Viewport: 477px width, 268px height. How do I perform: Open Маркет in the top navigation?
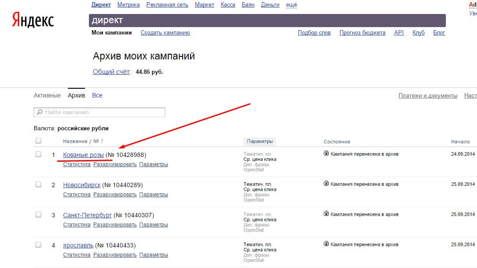(x=205, y=5)
